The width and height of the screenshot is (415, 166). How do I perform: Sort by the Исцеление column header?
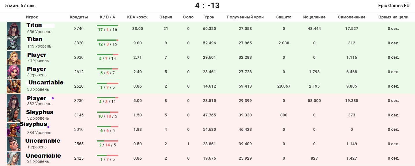click(314, 17)
